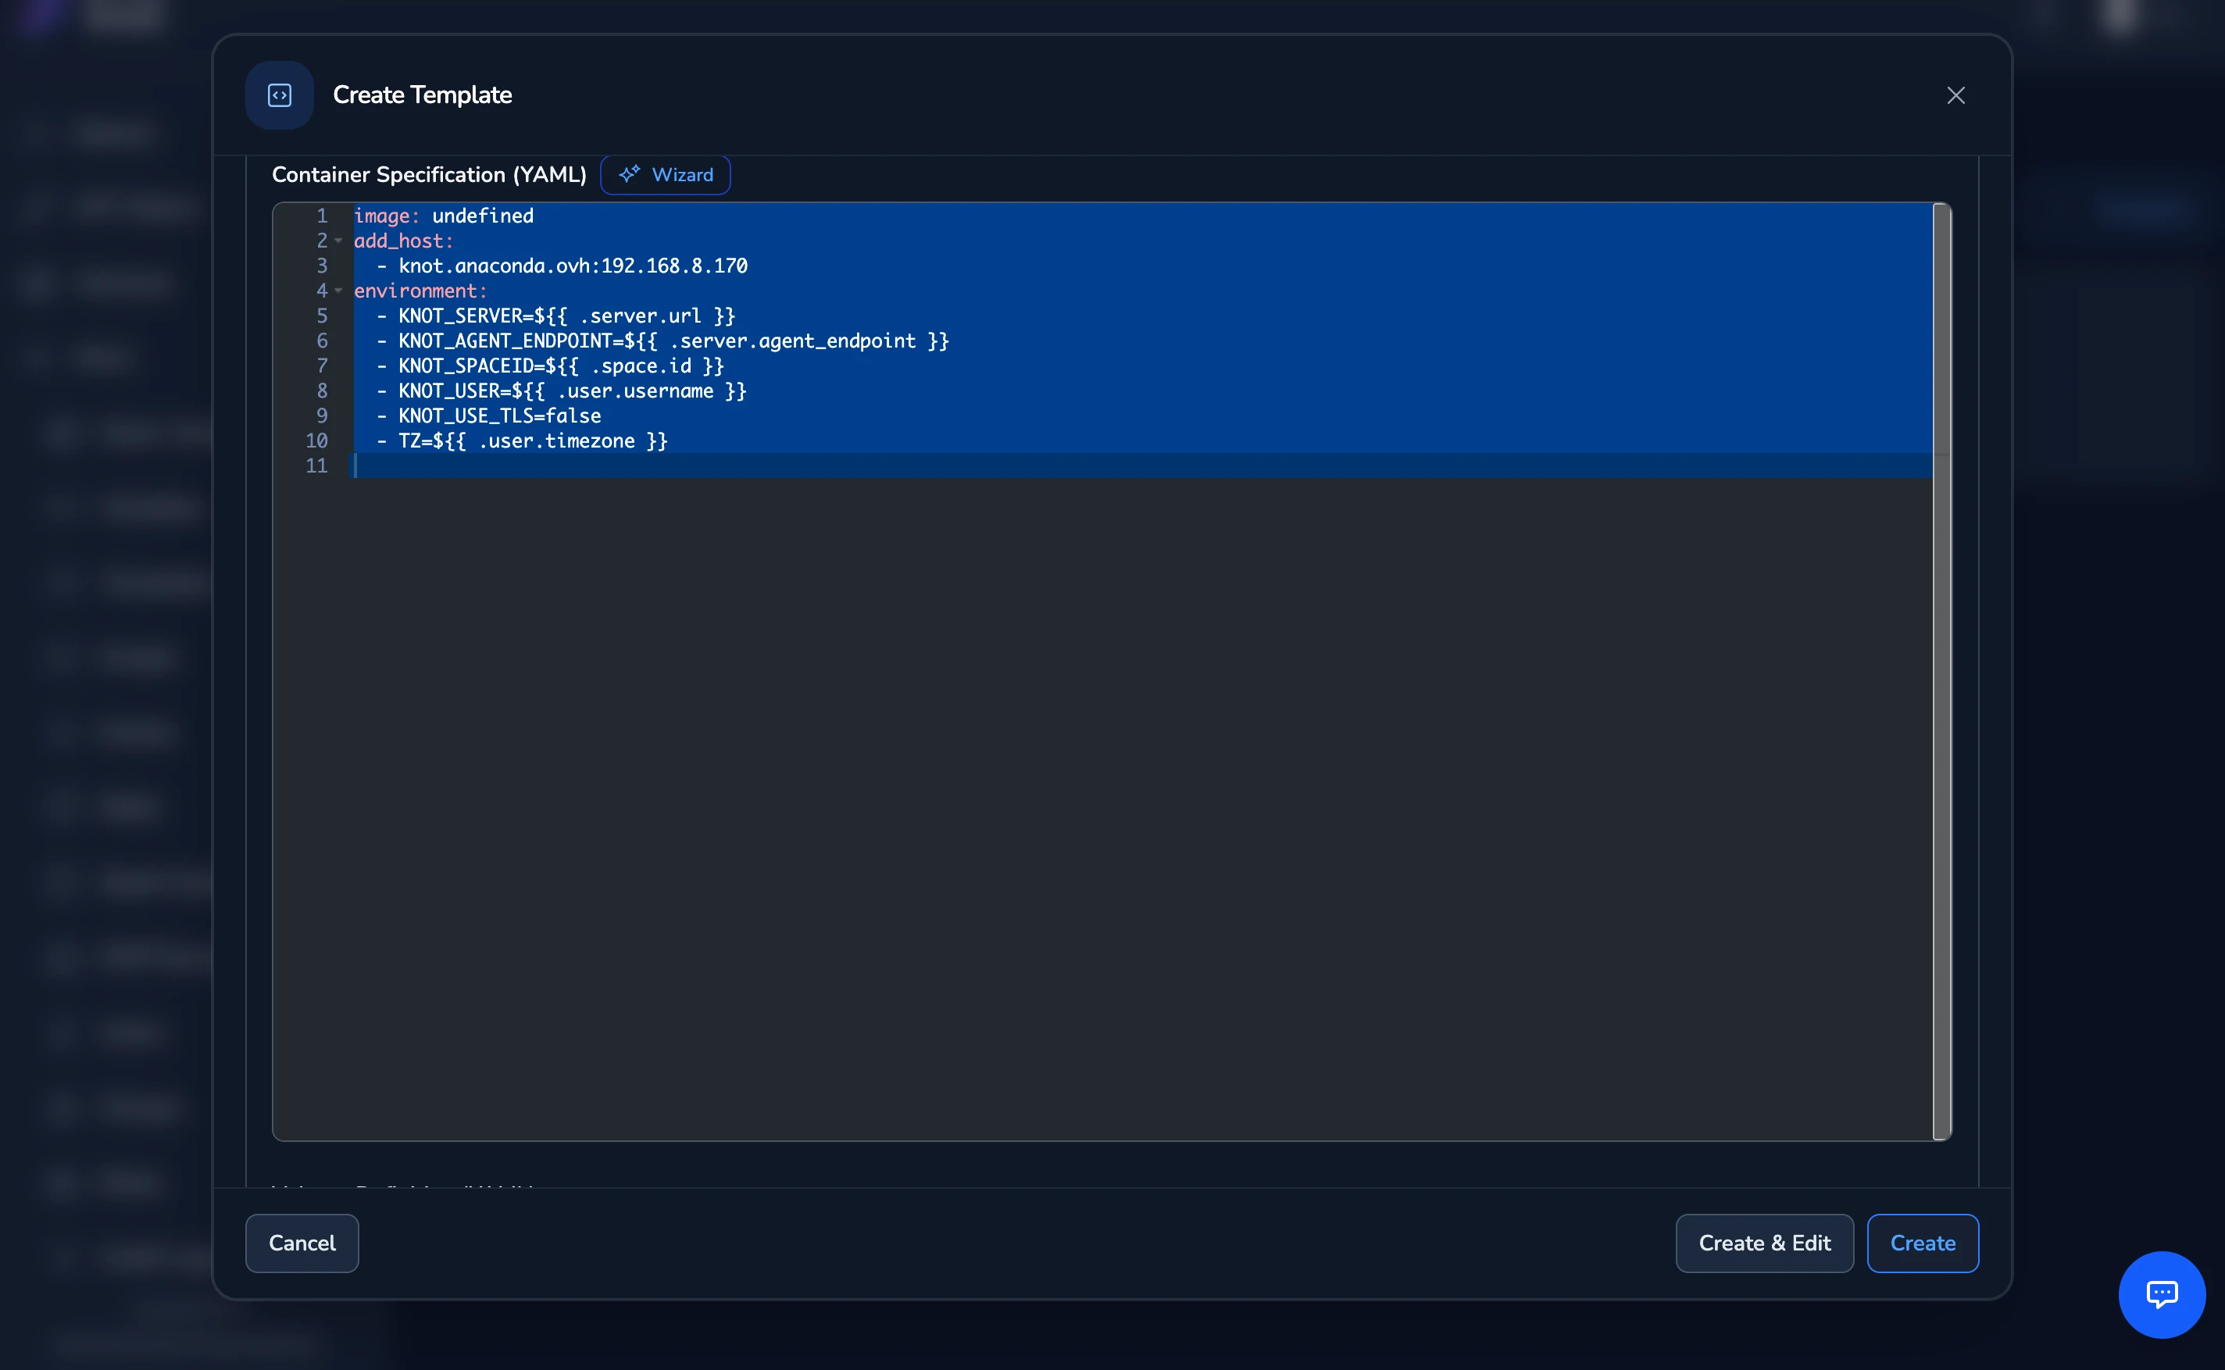The height and width of the screenshot is (1370, 2225).
Task: Click the KNOT_SERVER environment line
Action: pos(566,316)
